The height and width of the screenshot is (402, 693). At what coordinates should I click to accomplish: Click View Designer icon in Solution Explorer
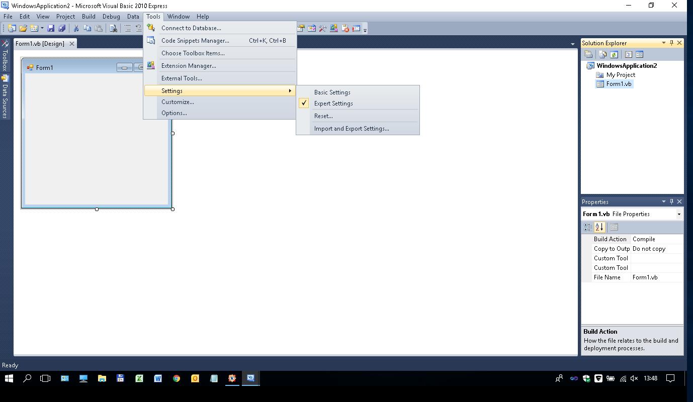coord(639,54)
